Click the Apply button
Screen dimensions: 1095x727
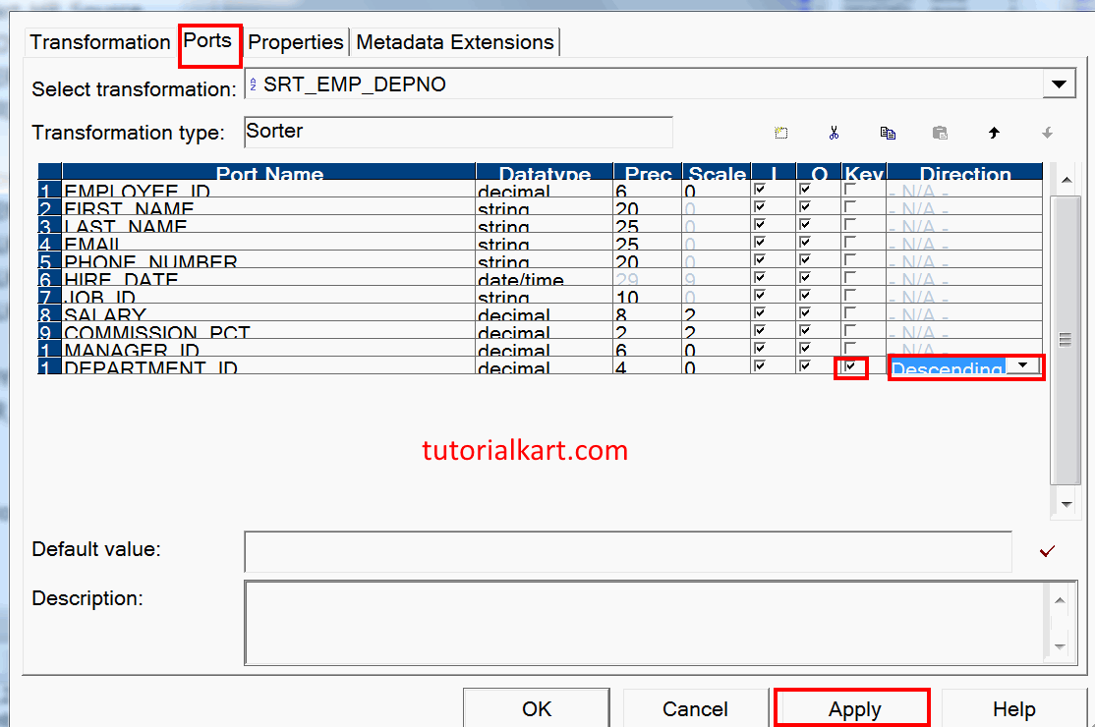[851, 708]
